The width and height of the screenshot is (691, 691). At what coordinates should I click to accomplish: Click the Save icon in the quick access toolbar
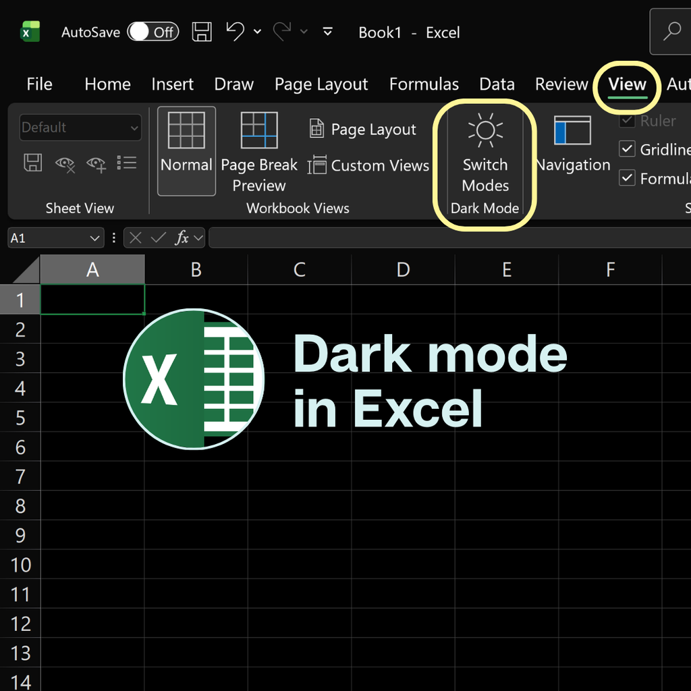click(202, 32)
